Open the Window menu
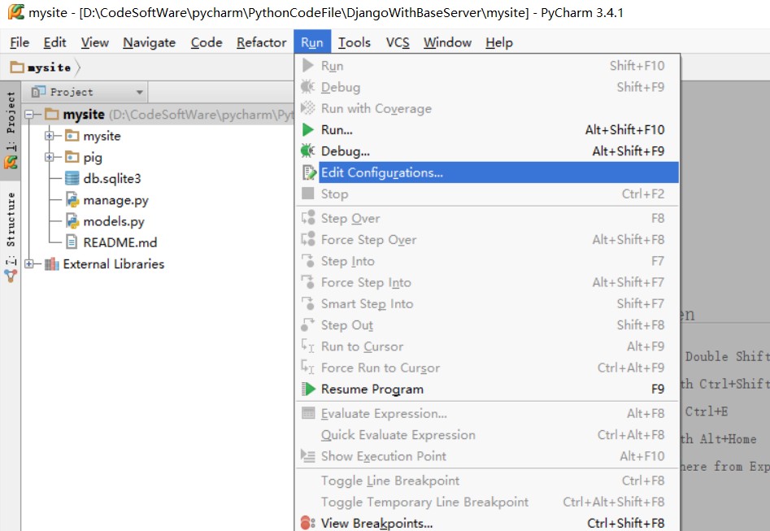This screenshot has width=770, height=531. pos(447,43)
